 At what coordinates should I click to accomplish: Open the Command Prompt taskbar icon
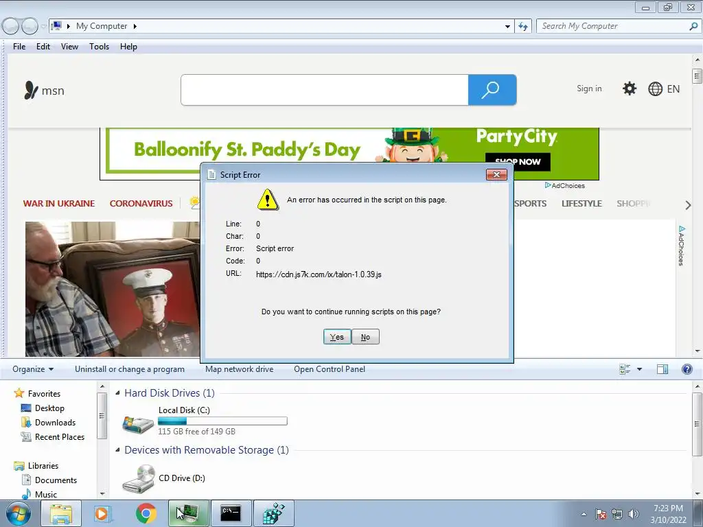231,513
